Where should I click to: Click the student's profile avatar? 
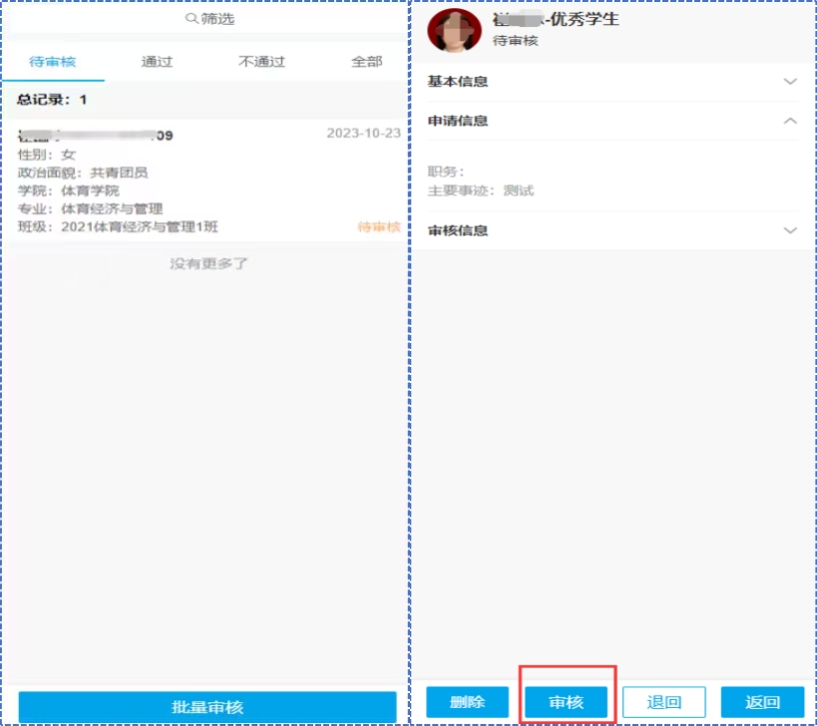click(x=448, y=30)
